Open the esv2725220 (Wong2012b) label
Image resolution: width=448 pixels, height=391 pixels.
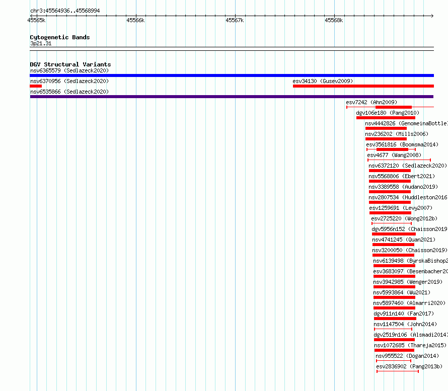[x=404, y=218]
